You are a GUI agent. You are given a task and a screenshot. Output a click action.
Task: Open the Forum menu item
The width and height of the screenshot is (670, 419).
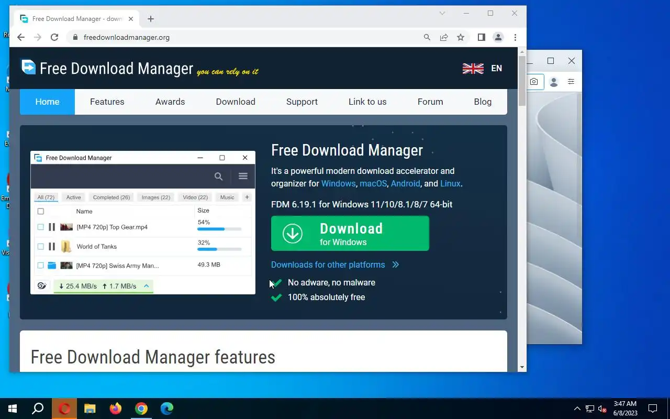tap(430, 102)
